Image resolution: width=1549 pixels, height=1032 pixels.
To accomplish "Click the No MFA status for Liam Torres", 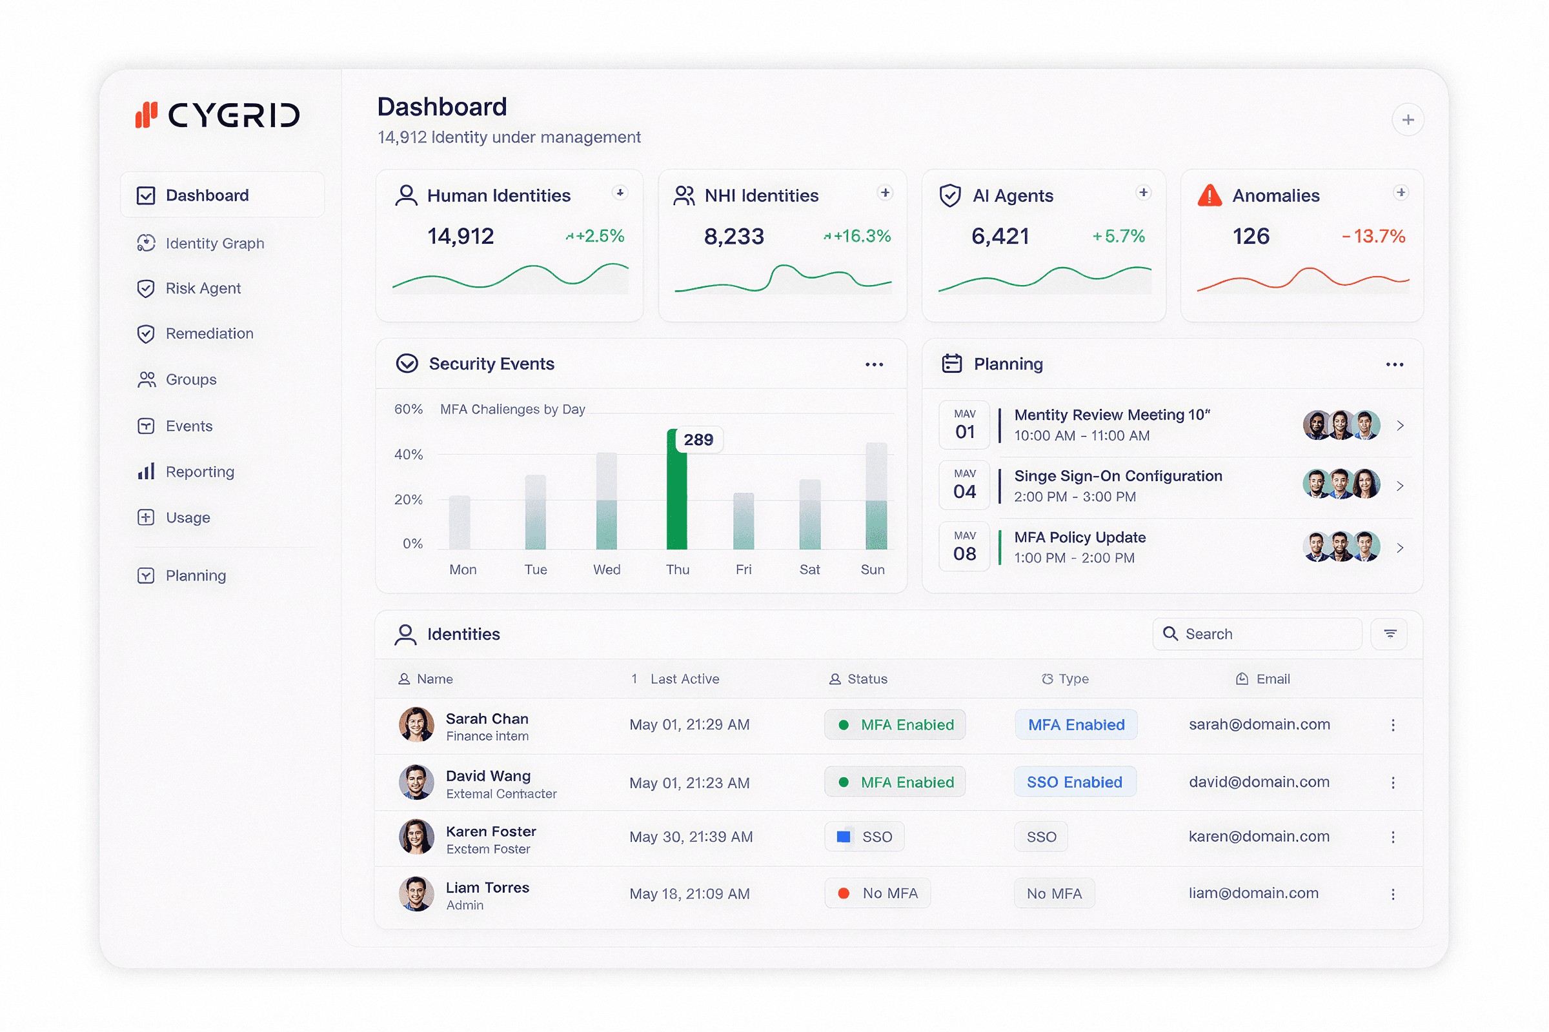I will 877,893.
